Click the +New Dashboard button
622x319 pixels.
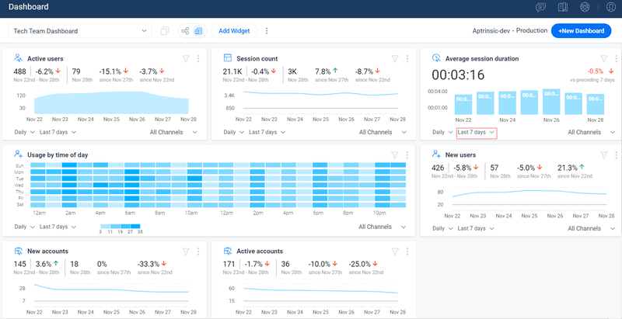click(581, 31)
